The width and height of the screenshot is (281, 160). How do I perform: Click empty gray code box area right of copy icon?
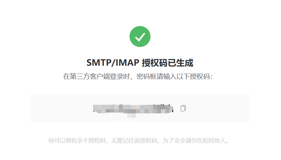point(218,108)
